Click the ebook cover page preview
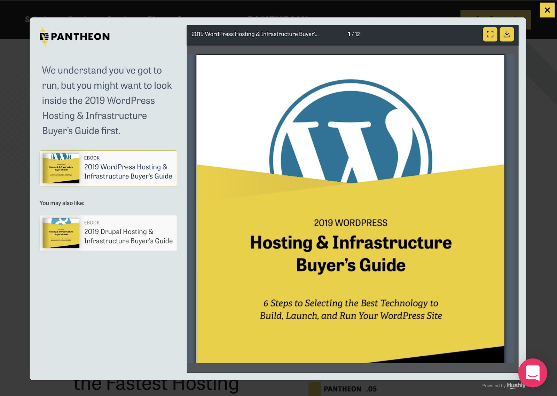Screen dimensions: 557x396 (x=350, y=209)
